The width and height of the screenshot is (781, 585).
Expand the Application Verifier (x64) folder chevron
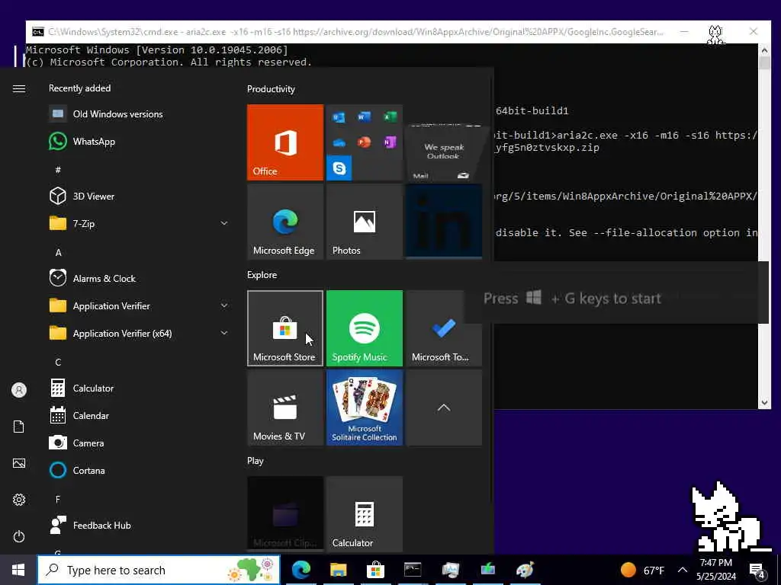tap(224, 333)
